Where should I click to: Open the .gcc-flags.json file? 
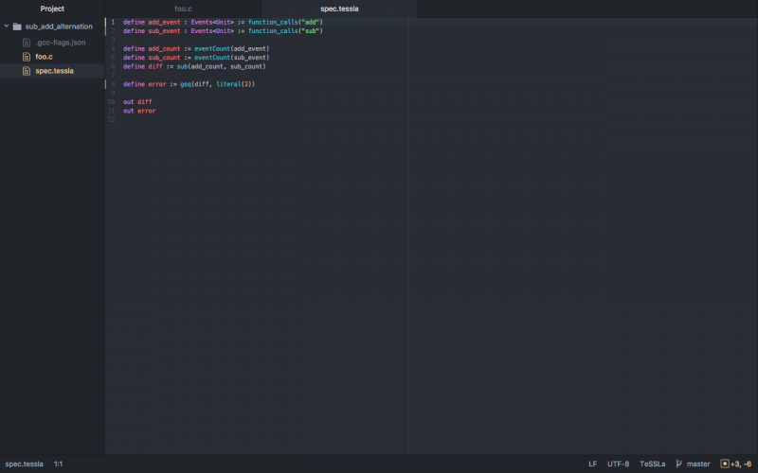click(61, 43)
